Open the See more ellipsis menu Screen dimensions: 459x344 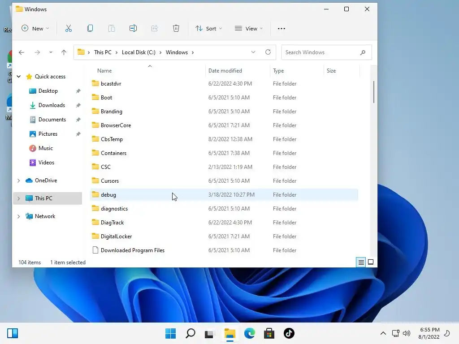[281, 28]
